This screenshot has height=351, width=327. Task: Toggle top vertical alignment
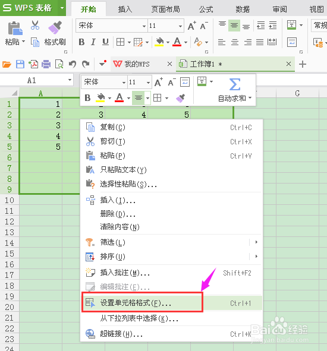(222, 24)
